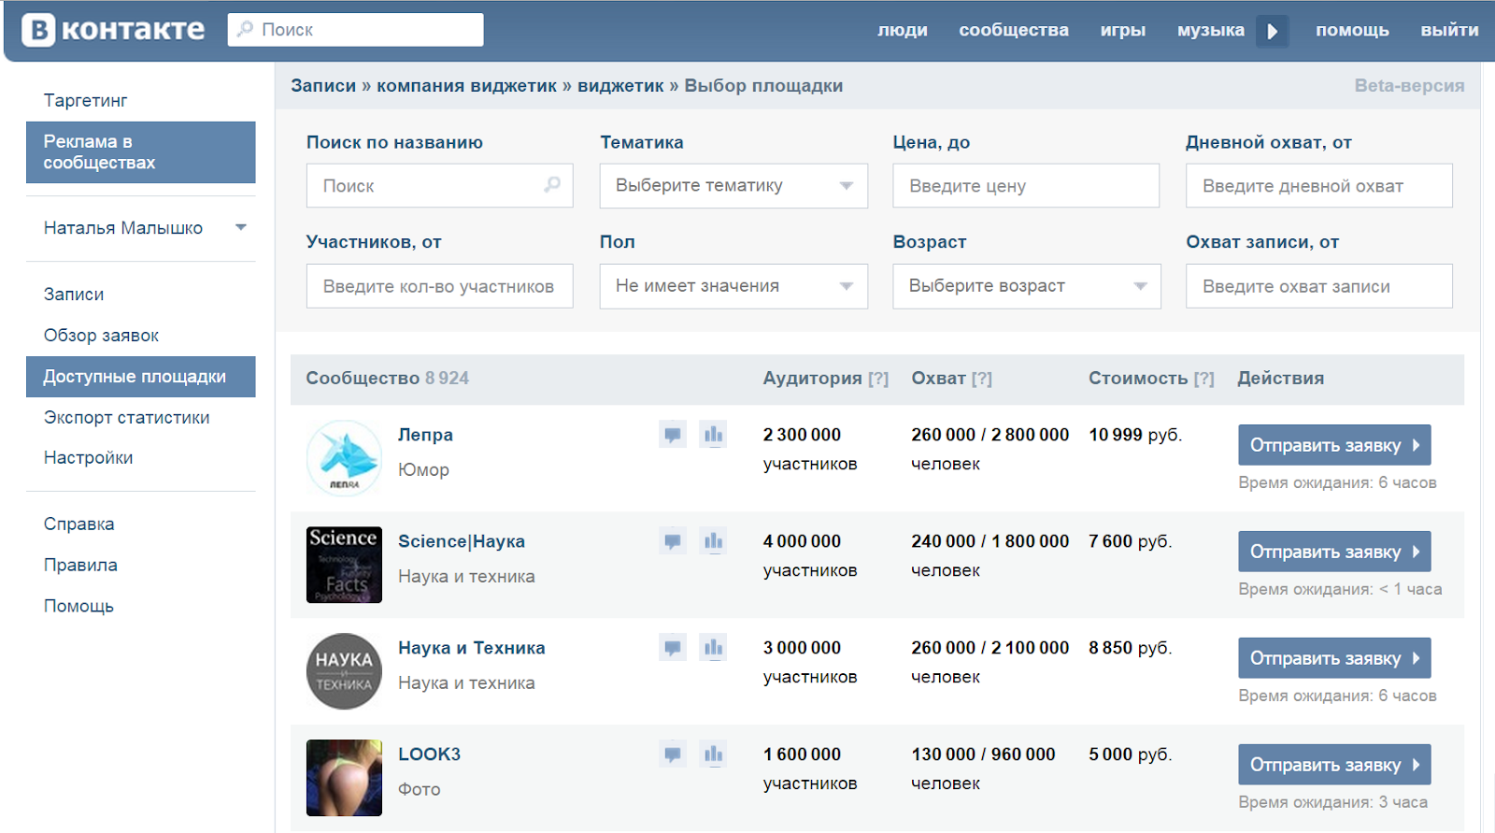This screenshot has width=1495, height=833.
Task: Click comment icon for Science|Наука
Action: [672, 541]
